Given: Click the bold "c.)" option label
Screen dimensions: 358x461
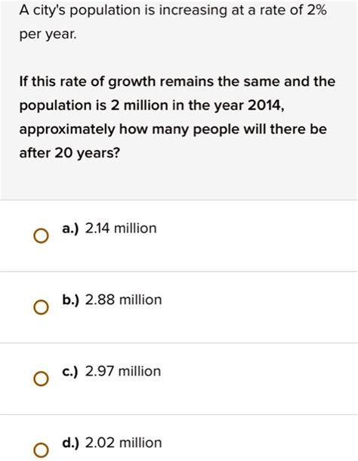Looking at the screenshot, I should [70, 372].
